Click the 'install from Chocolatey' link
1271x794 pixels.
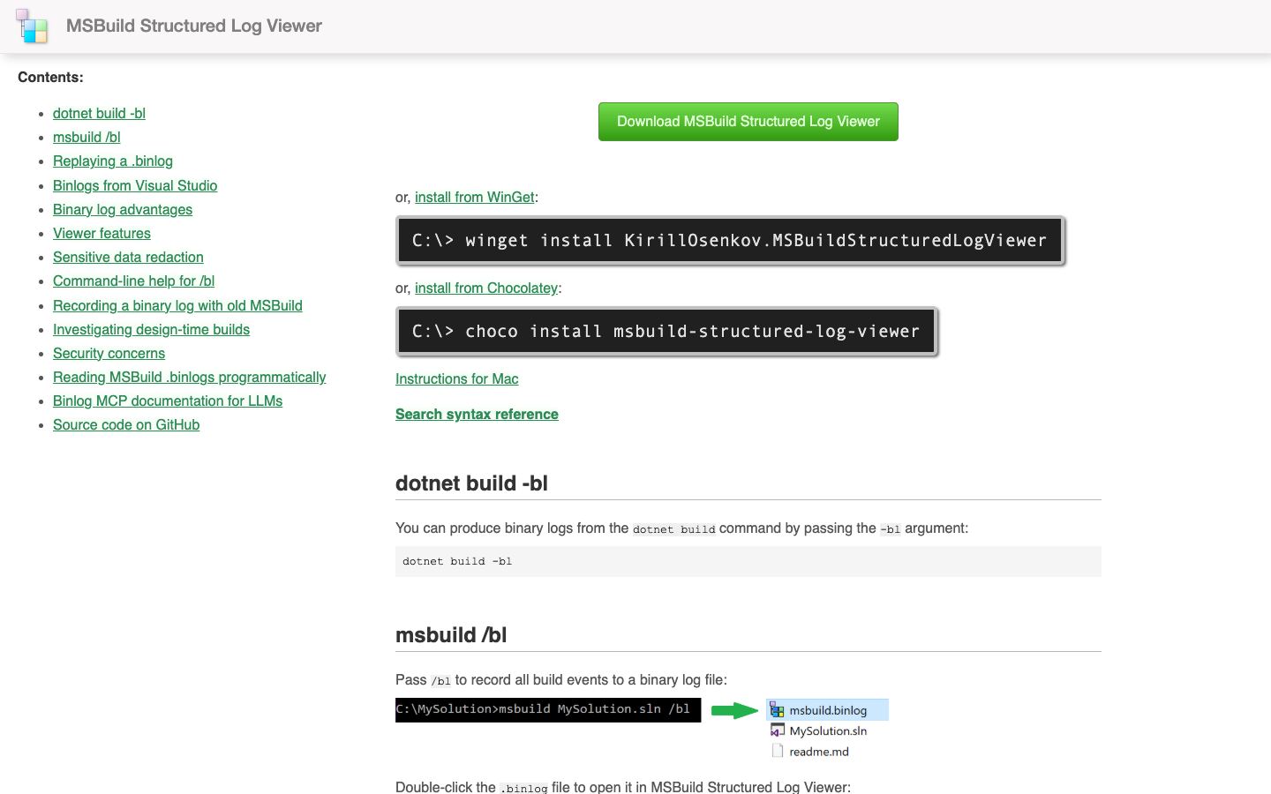pyautogui.click(x=486, y=288)
